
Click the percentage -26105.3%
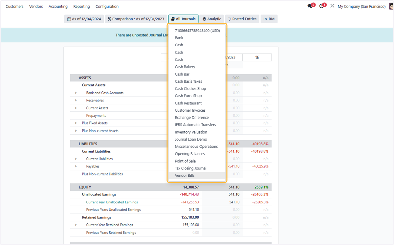260,194
